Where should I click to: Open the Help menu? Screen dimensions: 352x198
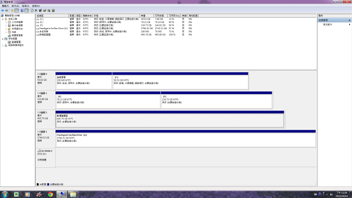click(36, 6)
